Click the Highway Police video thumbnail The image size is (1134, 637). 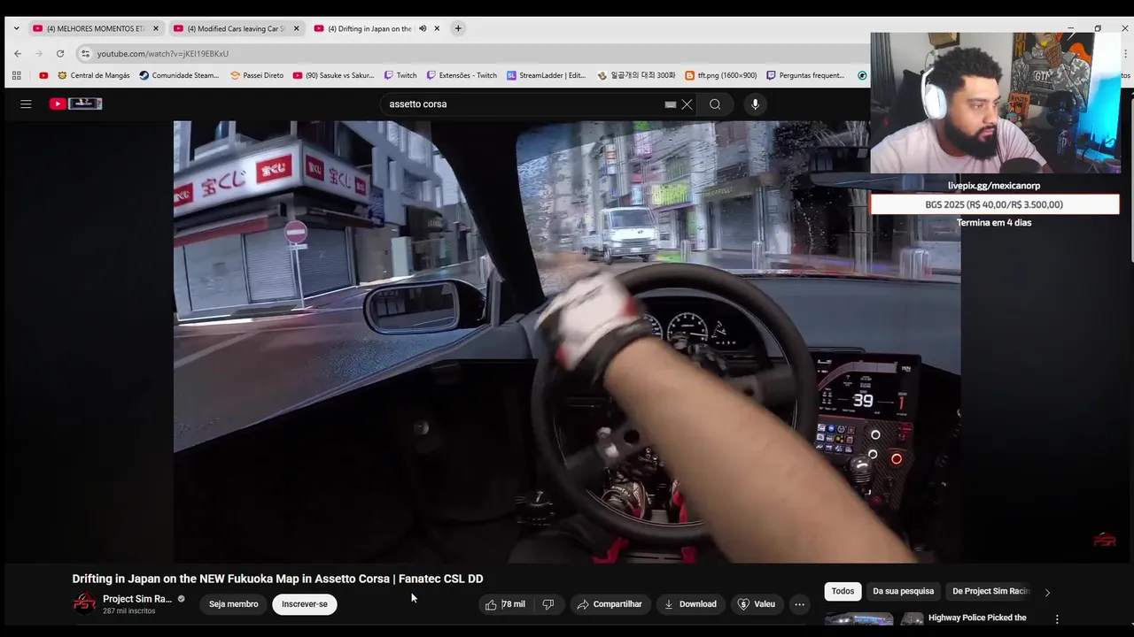coord(874,619)
